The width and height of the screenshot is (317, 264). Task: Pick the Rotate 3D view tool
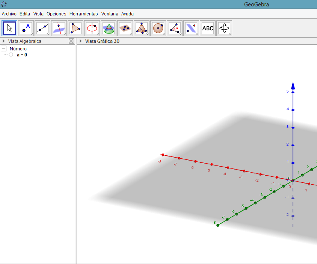pos(224,28)
